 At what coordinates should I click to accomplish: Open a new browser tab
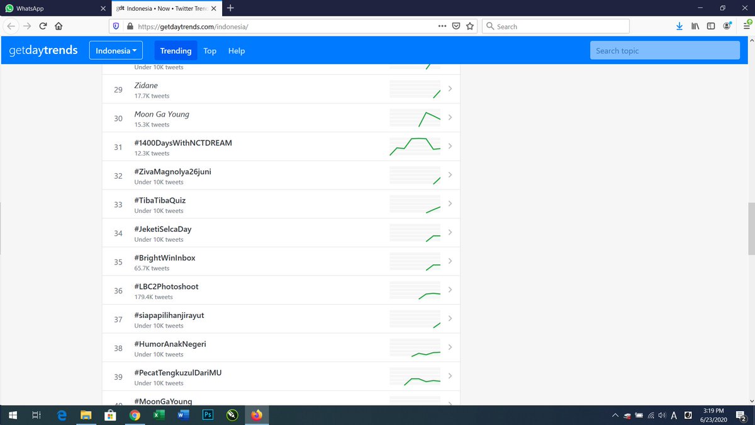231,8
